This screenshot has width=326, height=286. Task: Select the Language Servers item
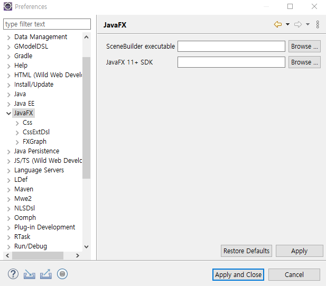point(39,170)
